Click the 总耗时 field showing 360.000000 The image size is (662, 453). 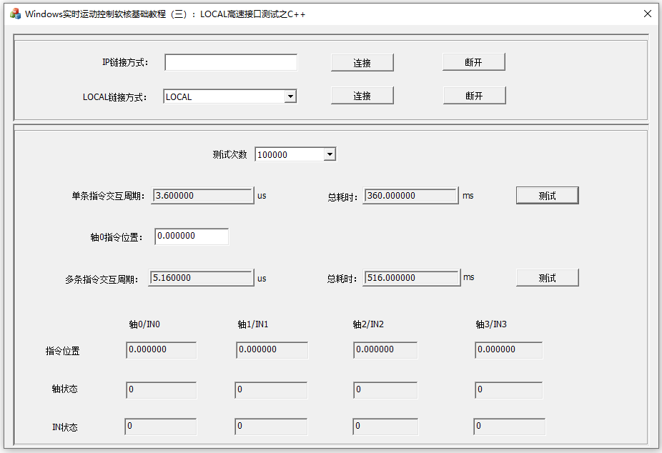410,195
